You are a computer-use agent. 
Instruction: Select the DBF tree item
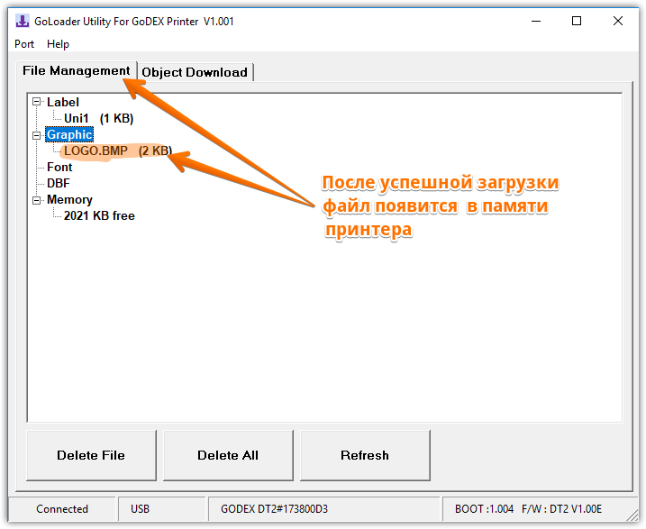click(x=59, y=183)
